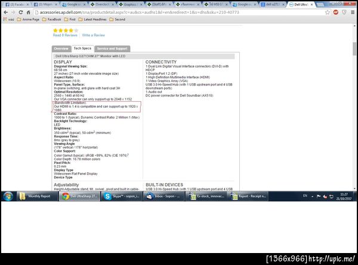358x265 pixels.
Task: Click the scrollbar down arrow
Action: pyautogui.click(x=354, y=189)
